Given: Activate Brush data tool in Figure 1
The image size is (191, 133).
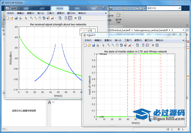Looking at the screenshot, I should pyautogui.click(x=53, y=18).
